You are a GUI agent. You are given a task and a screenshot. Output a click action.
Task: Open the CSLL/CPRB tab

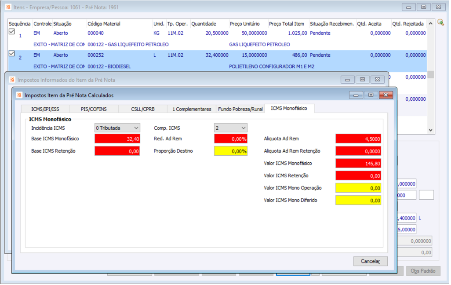143,109
